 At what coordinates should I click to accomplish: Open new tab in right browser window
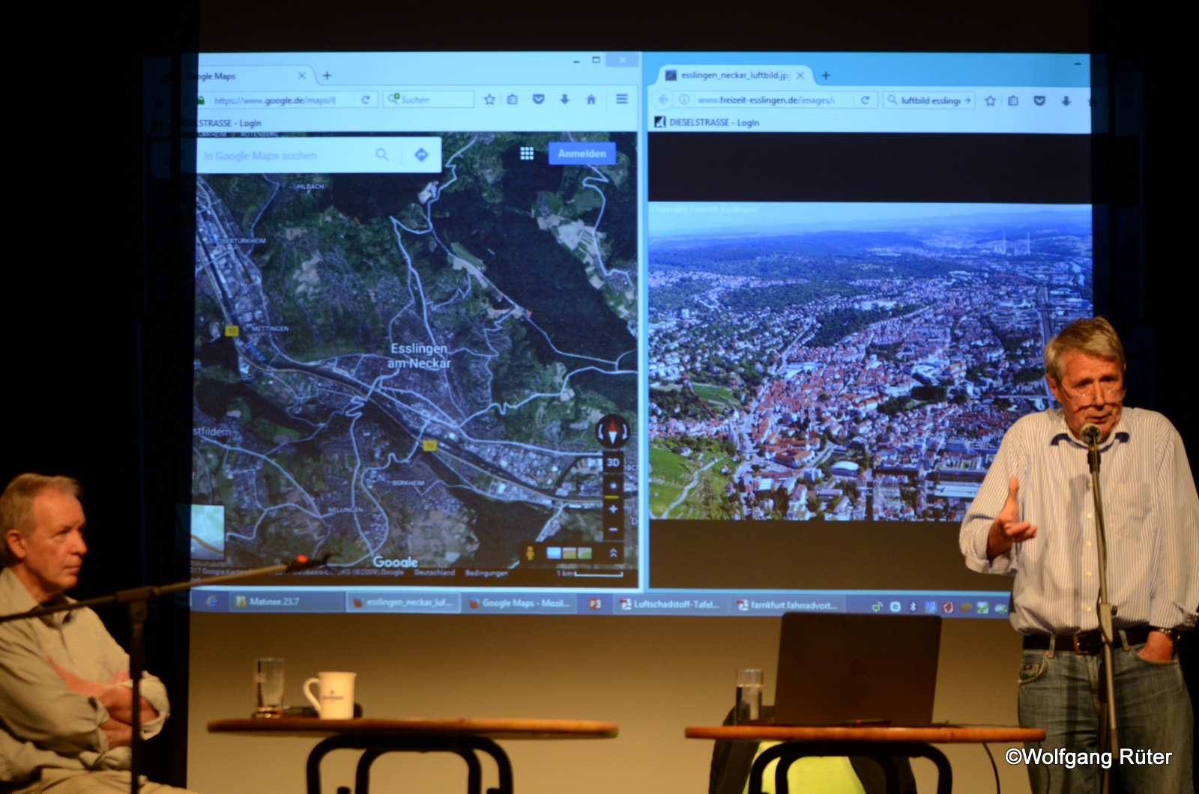coord(826,76)
